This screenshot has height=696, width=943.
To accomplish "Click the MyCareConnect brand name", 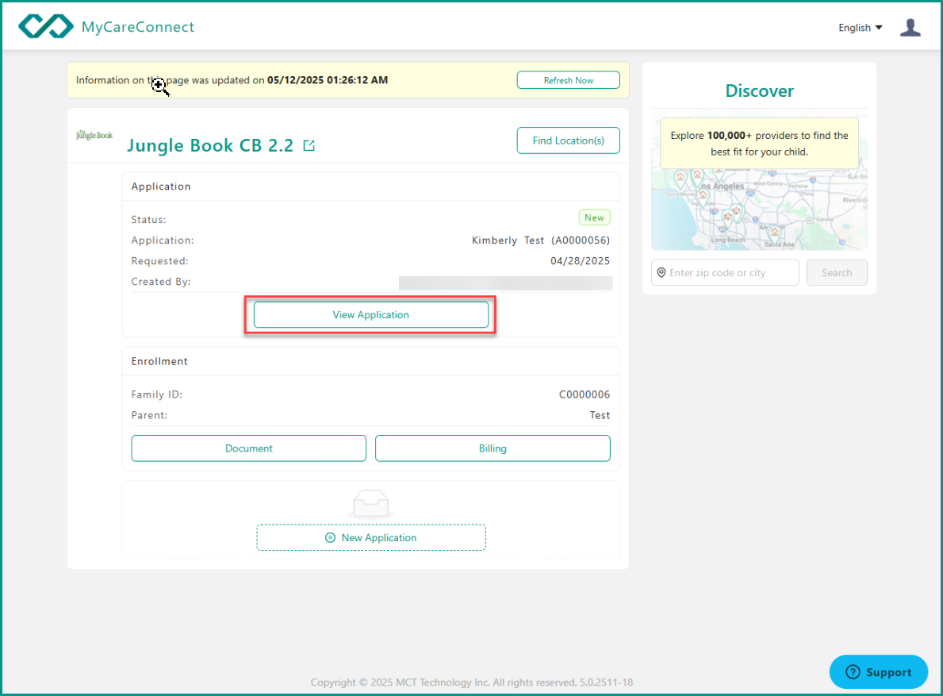I will click(x=138, y=27).
